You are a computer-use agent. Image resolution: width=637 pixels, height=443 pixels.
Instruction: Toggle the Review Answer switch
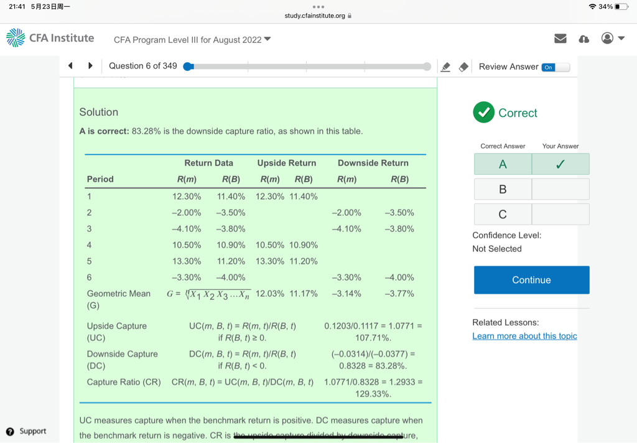(x=555, y=67)
